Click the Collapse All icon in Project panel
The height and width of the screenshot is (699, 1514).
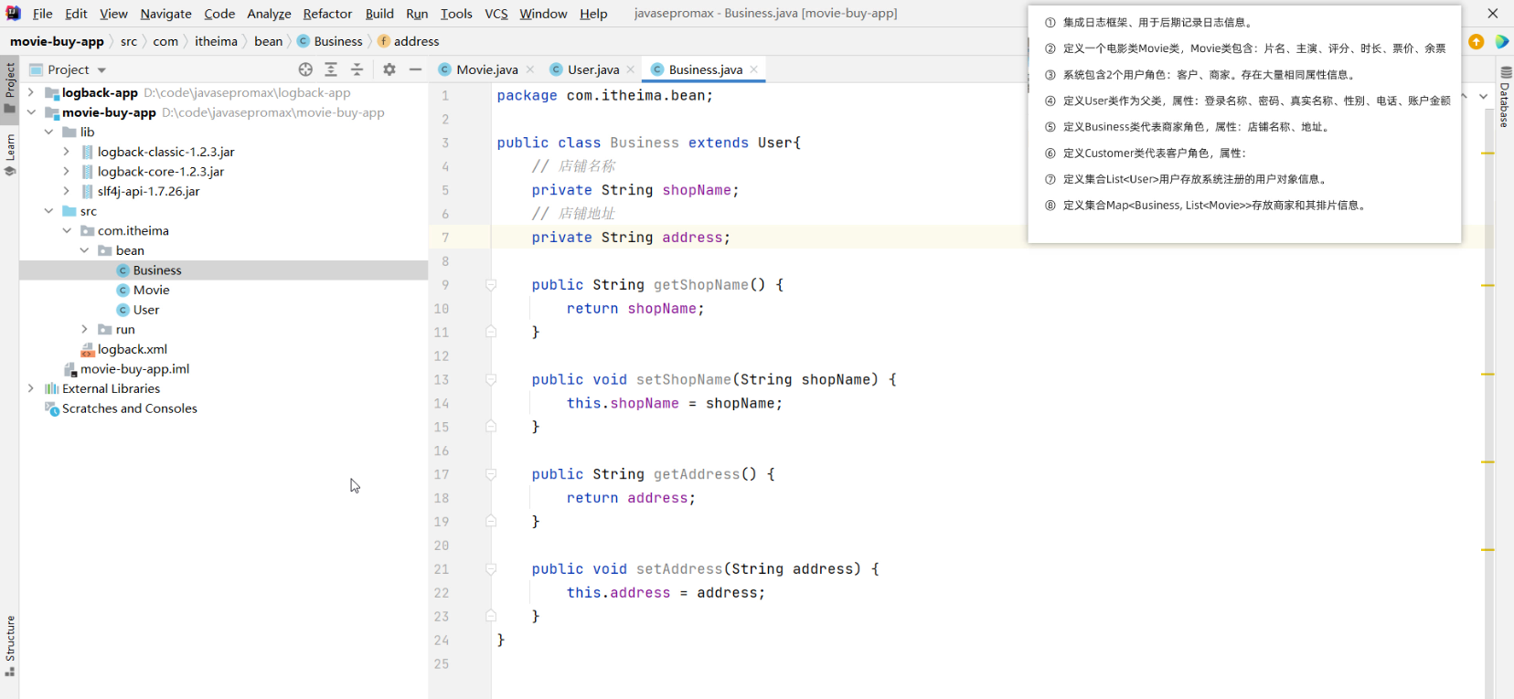click(357, 69)
